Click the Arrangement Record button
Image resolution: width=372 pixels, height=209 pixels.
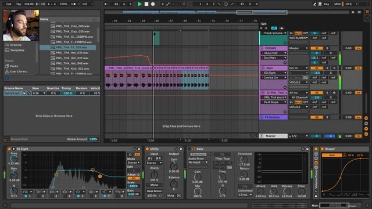point(153,4)
